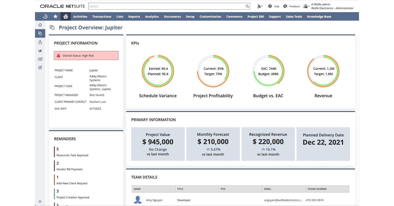Click the search input field
394x206 pixels.
pyautogui.click(x=168, y=6)
